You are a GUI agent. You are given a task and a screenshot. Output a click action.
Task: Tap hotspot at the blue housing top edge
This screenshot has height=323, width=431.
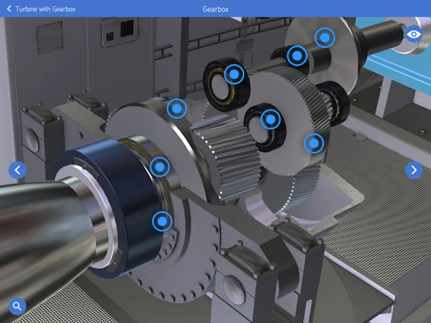(x=159, y=167)
